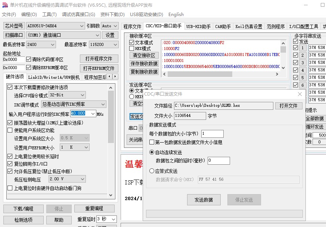Screen dimensions: 326x227
Task: Open 最低波特率 2400 dropdown
Action: (x=41, y=44)
